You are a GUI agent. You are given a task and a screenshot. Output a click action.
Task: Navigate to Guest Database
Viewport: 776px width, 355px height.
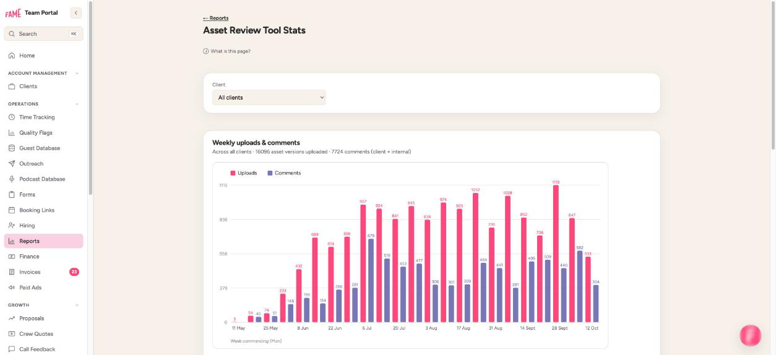point(43,148)
